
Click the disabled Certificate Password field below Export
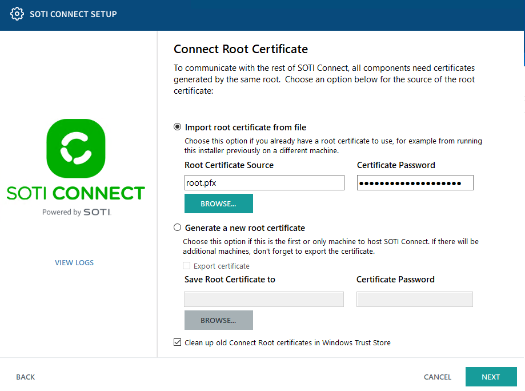click(415, 298)
